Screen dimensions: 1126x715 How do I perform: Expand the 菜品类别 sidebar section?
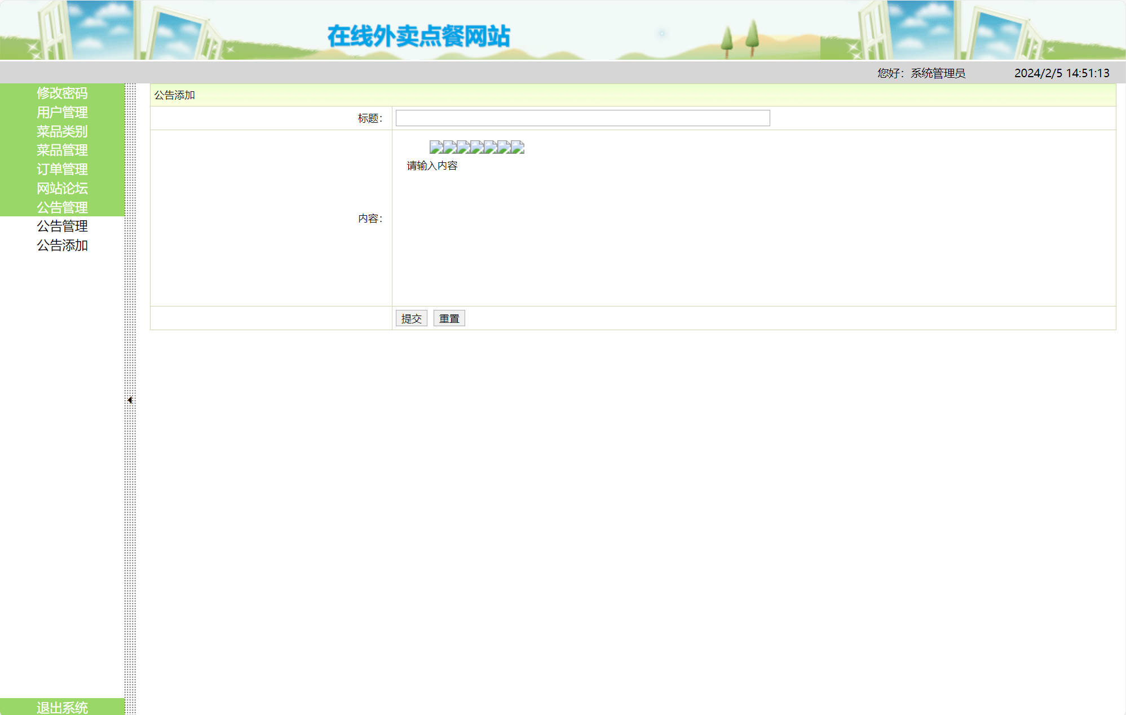(62, 131)
